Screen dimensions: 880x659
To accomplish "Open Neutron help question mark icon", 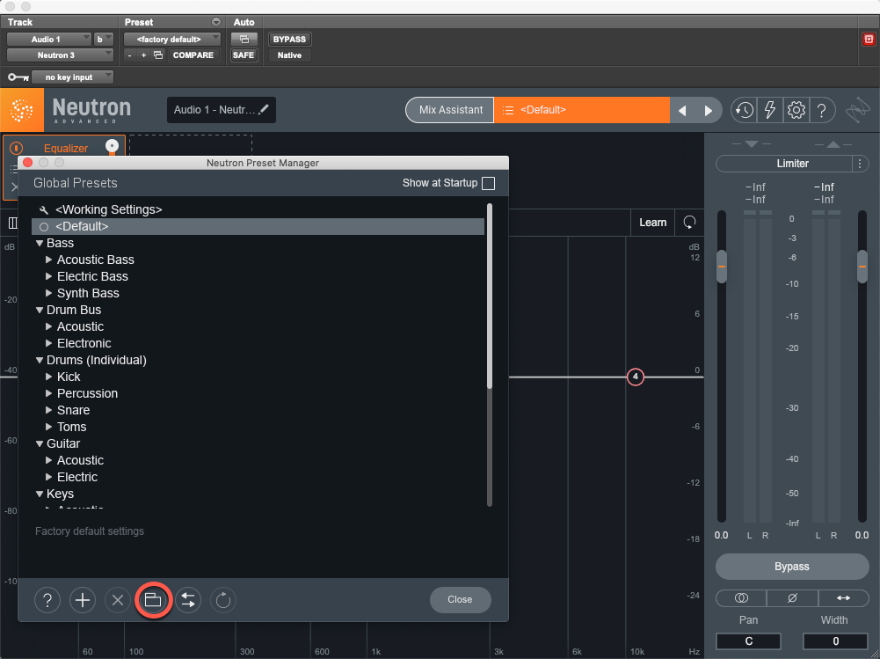I will 822,110.
